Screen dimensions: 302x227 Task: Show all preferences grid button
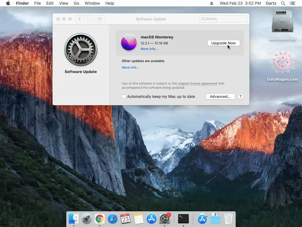100,19
